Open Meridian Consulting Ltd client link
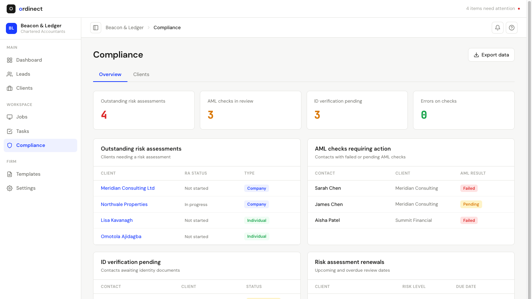 pyautogui.click(x=127, y=188)
